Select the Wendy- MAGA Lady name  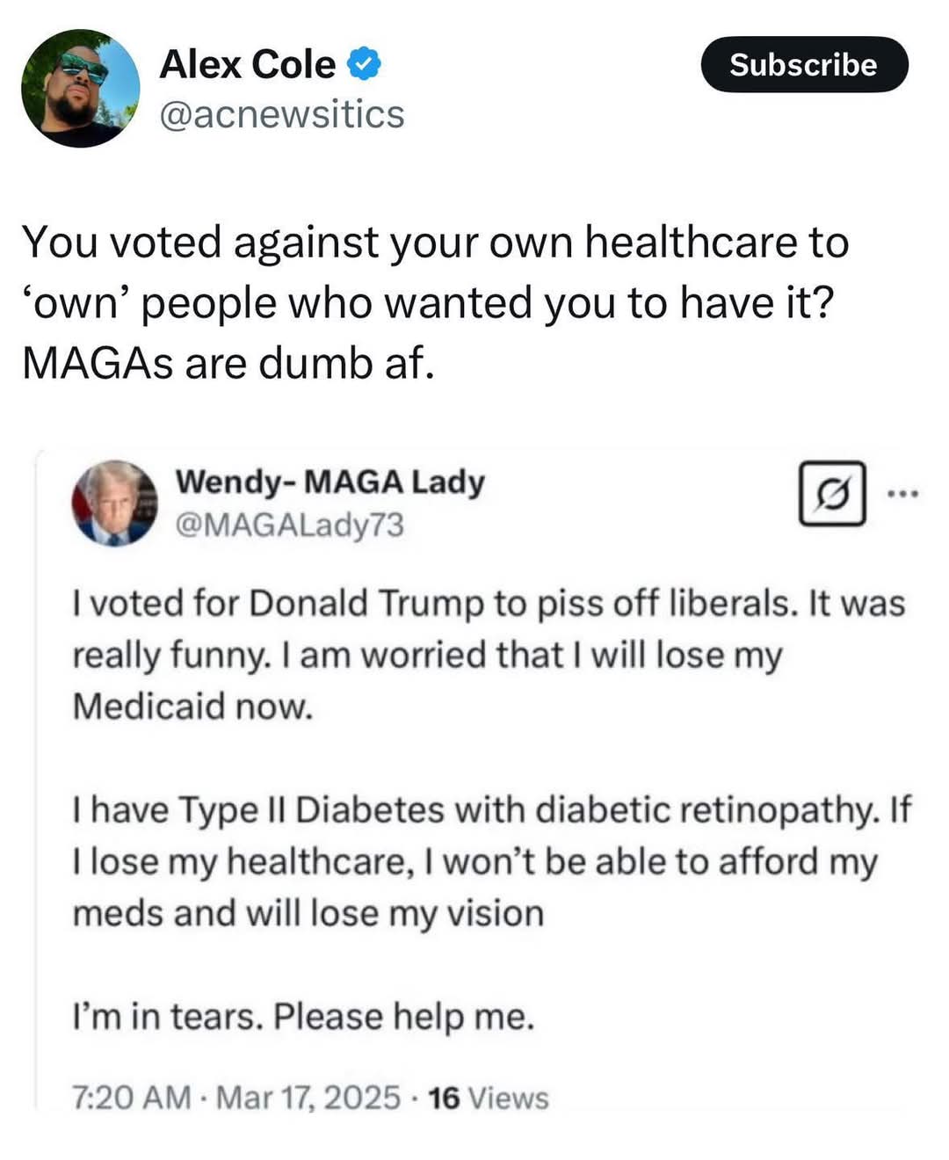(x=330, y=482)
